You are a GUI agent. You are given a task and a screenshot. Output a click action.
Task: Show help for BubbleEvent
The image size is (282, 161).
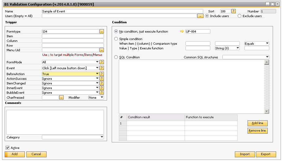click(x=102, y=92)
